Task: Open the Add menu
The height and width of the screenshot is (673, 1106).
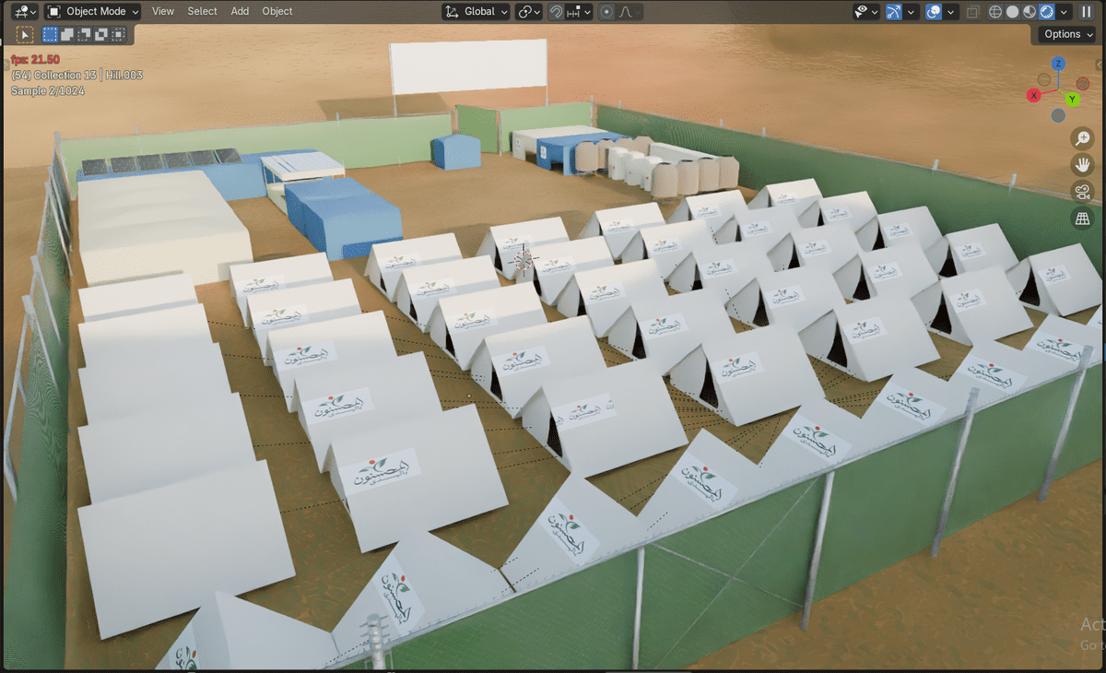Action: (240, 11)
